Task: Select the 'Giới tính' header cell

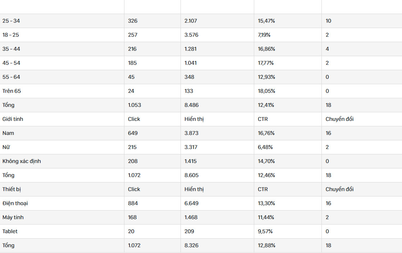Action: pyautogui.click(x=62, y=119)
